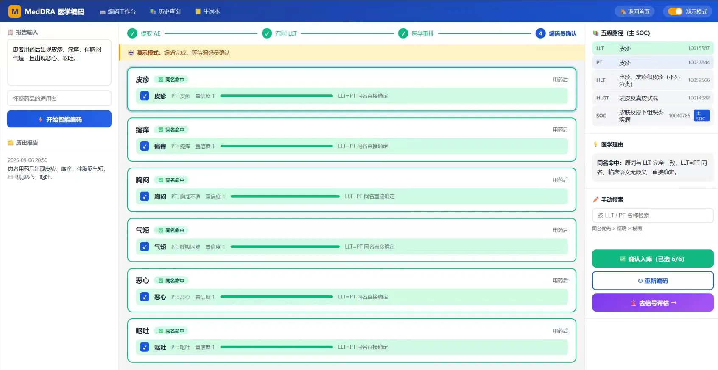Click the 开始智能编码 button
The width and height of the screenshot is (718, 370).
(59, 119)
